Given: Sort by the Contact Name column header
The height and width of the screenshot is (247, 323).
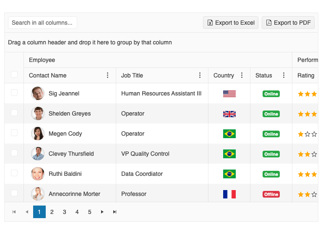Looking at the screenshot, I should click(47, 75).
